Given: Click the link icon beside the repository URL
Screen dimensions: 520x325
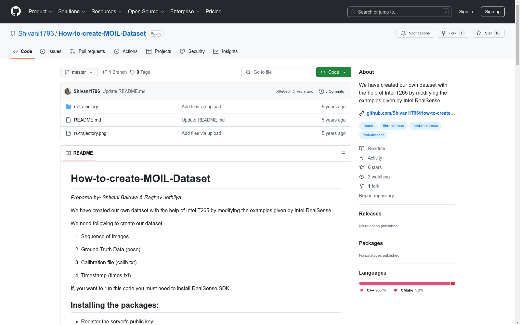Looking at the screenshot, I should tap(362, 113).
